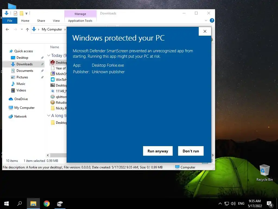Go up one folder level arrow
Viewport: 278px width, 209px height.
click(27, 29)
